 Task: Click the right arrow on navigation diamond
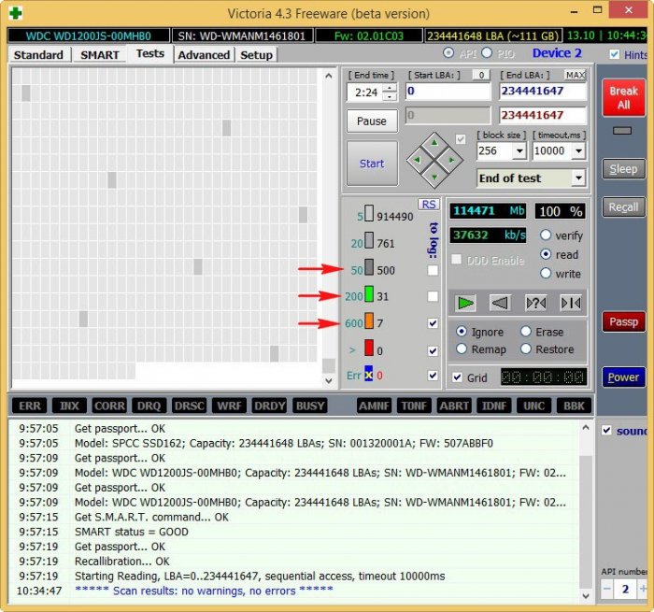[x=451, y=160]
